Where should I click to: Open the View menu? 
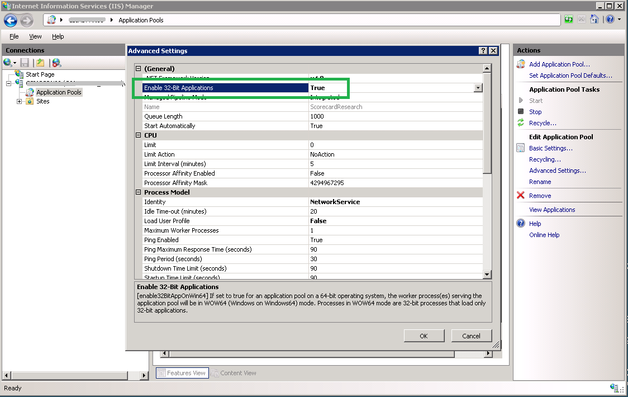point(35,36)
